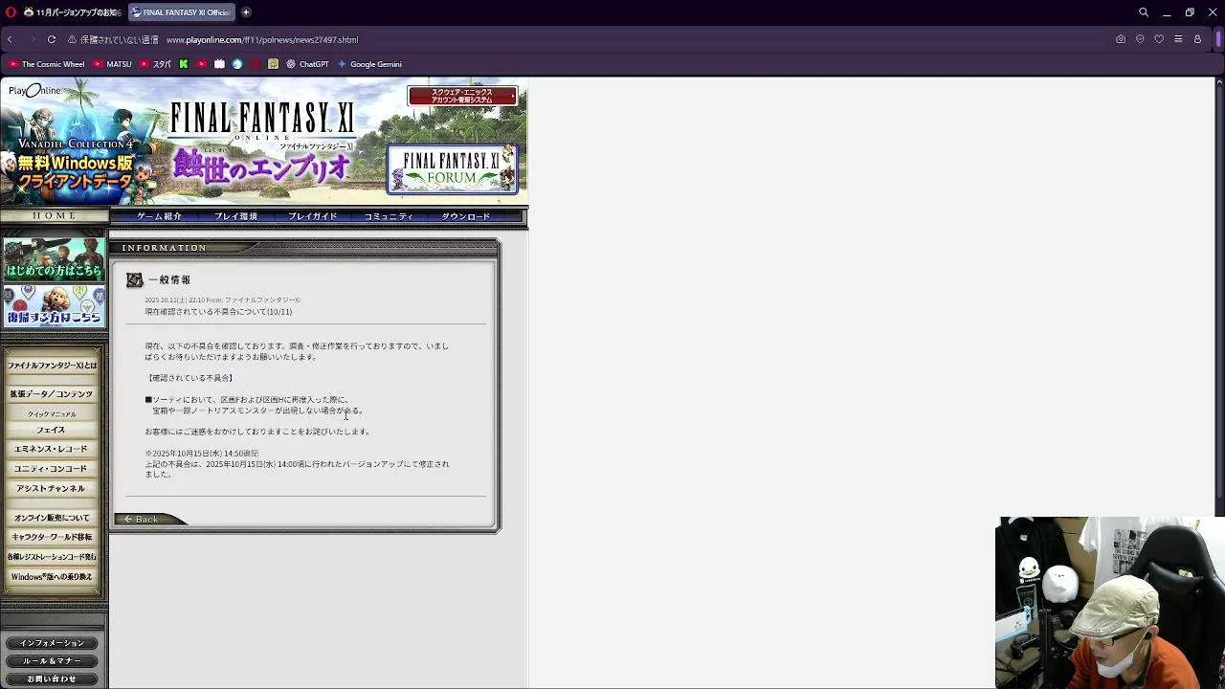
Task: Open The Cosmic Wheel bookmark
Action: [x=47, y=64]
